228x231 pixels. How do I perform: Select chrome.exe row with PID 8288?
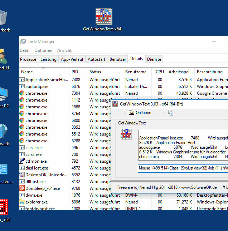tap(65, 141)
